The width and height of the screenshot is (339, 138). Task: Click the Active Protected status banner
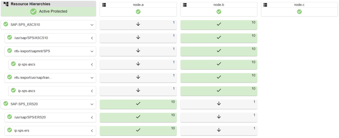point(48,12)
